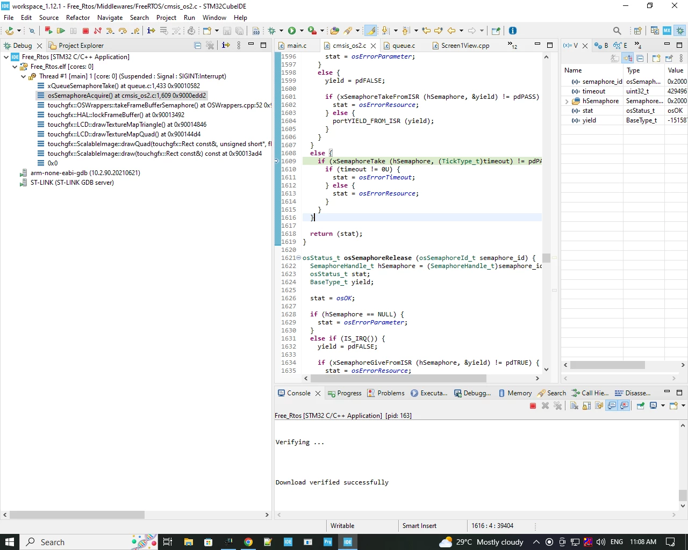Screen dimensions: 688x550
Task: Select touchgfx::HAL::lockFrameBuffer() stack frame
Action: [116, 115]
